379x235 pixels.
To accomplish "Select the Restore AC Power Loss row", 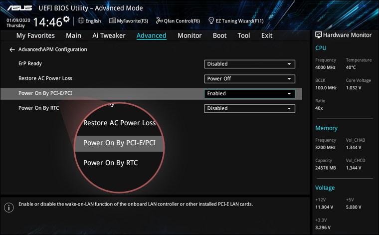I will click(x=151, y=78).
